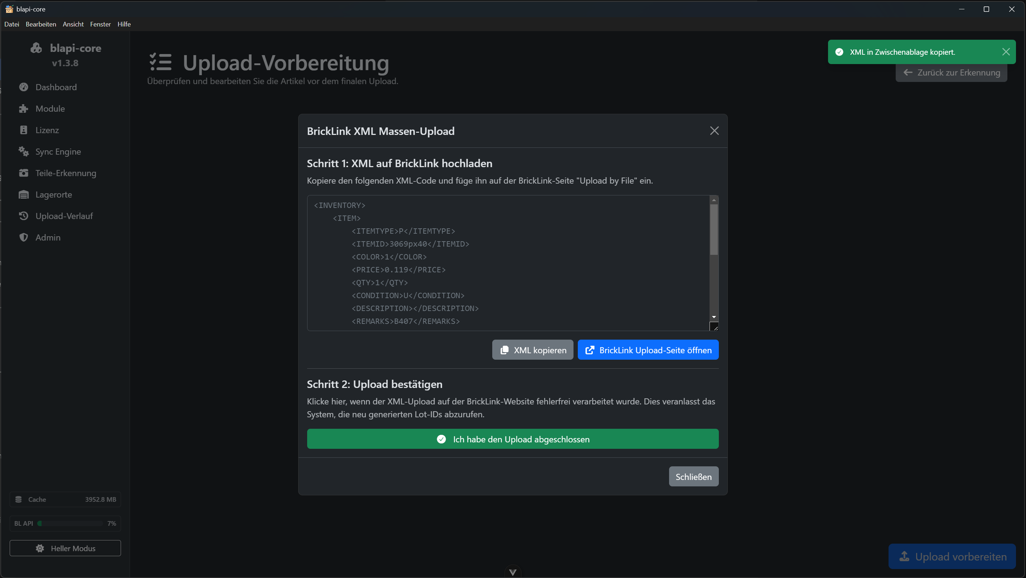Click the copy icon on XML kopieren

(504, 350)
